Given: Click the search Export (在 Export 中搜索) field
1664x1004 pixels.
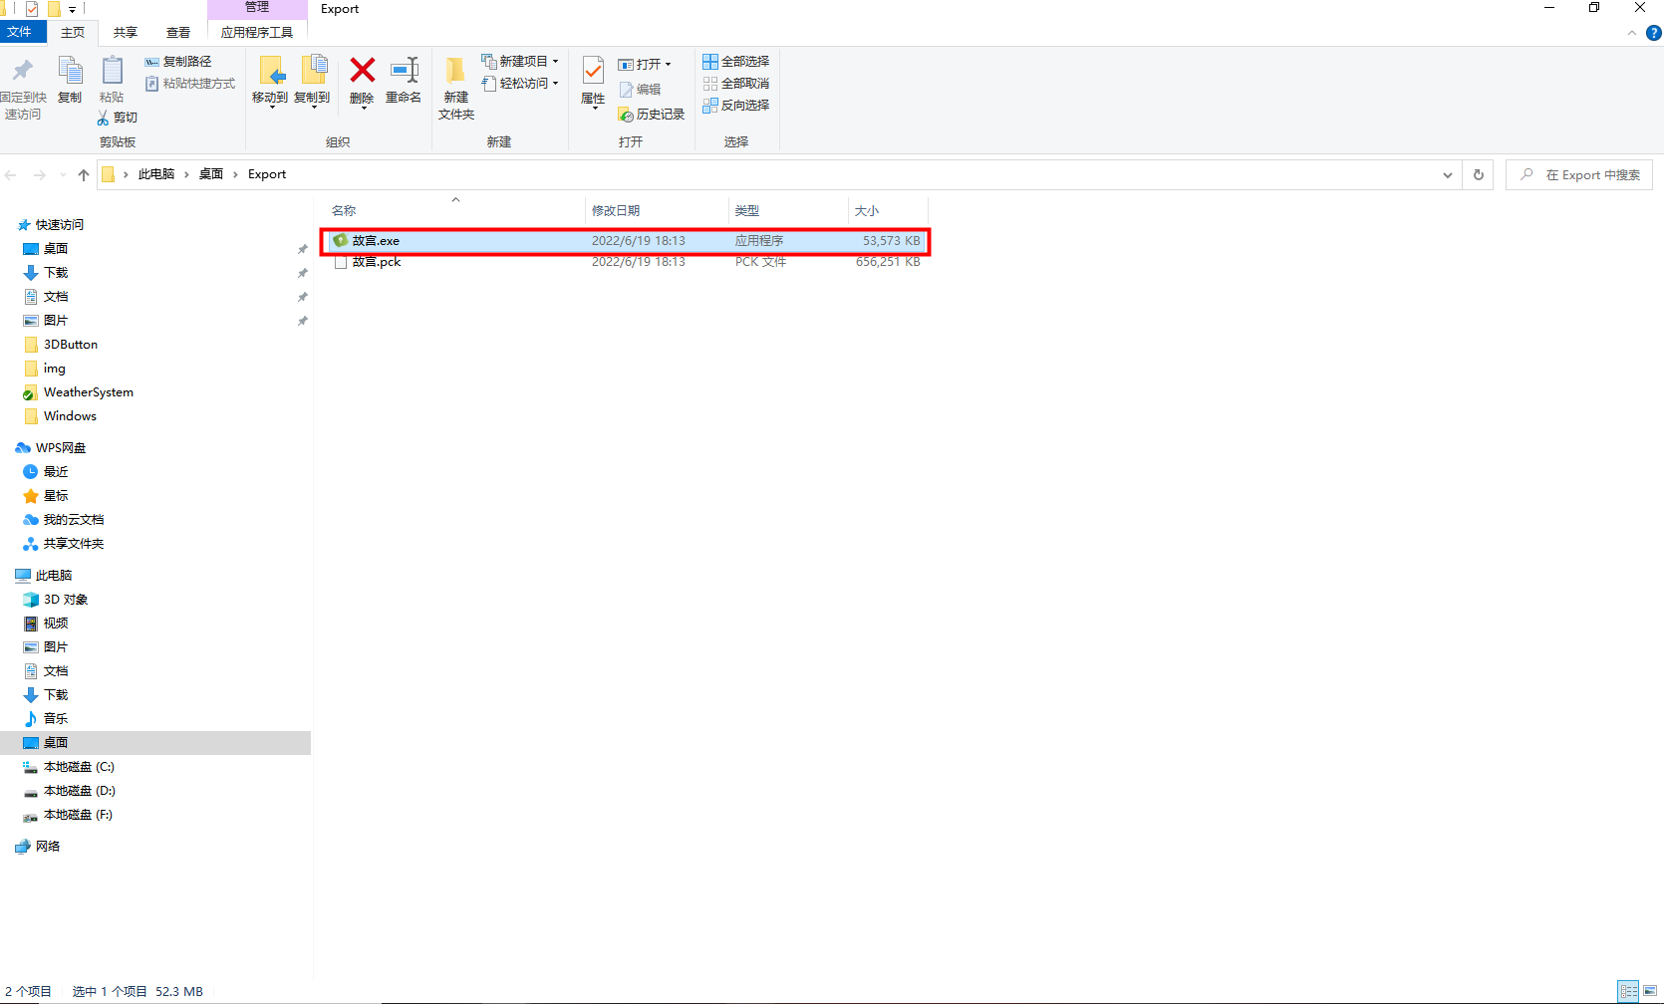Looking at the screenshot, I should coord(1579,175).
